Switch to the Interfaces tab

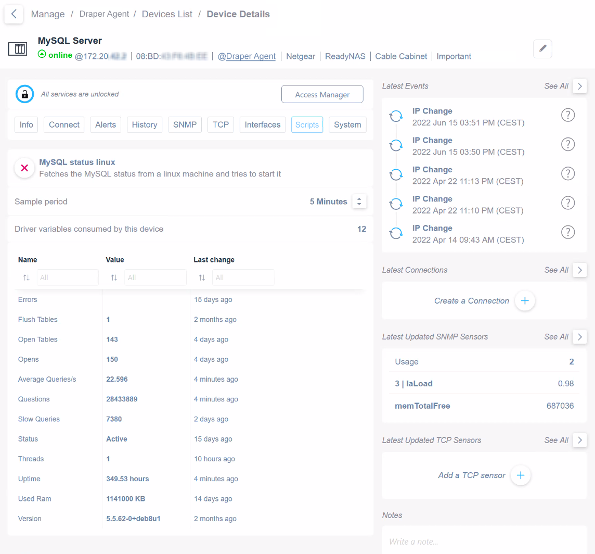pyautogui.click(x=263, y=124)
